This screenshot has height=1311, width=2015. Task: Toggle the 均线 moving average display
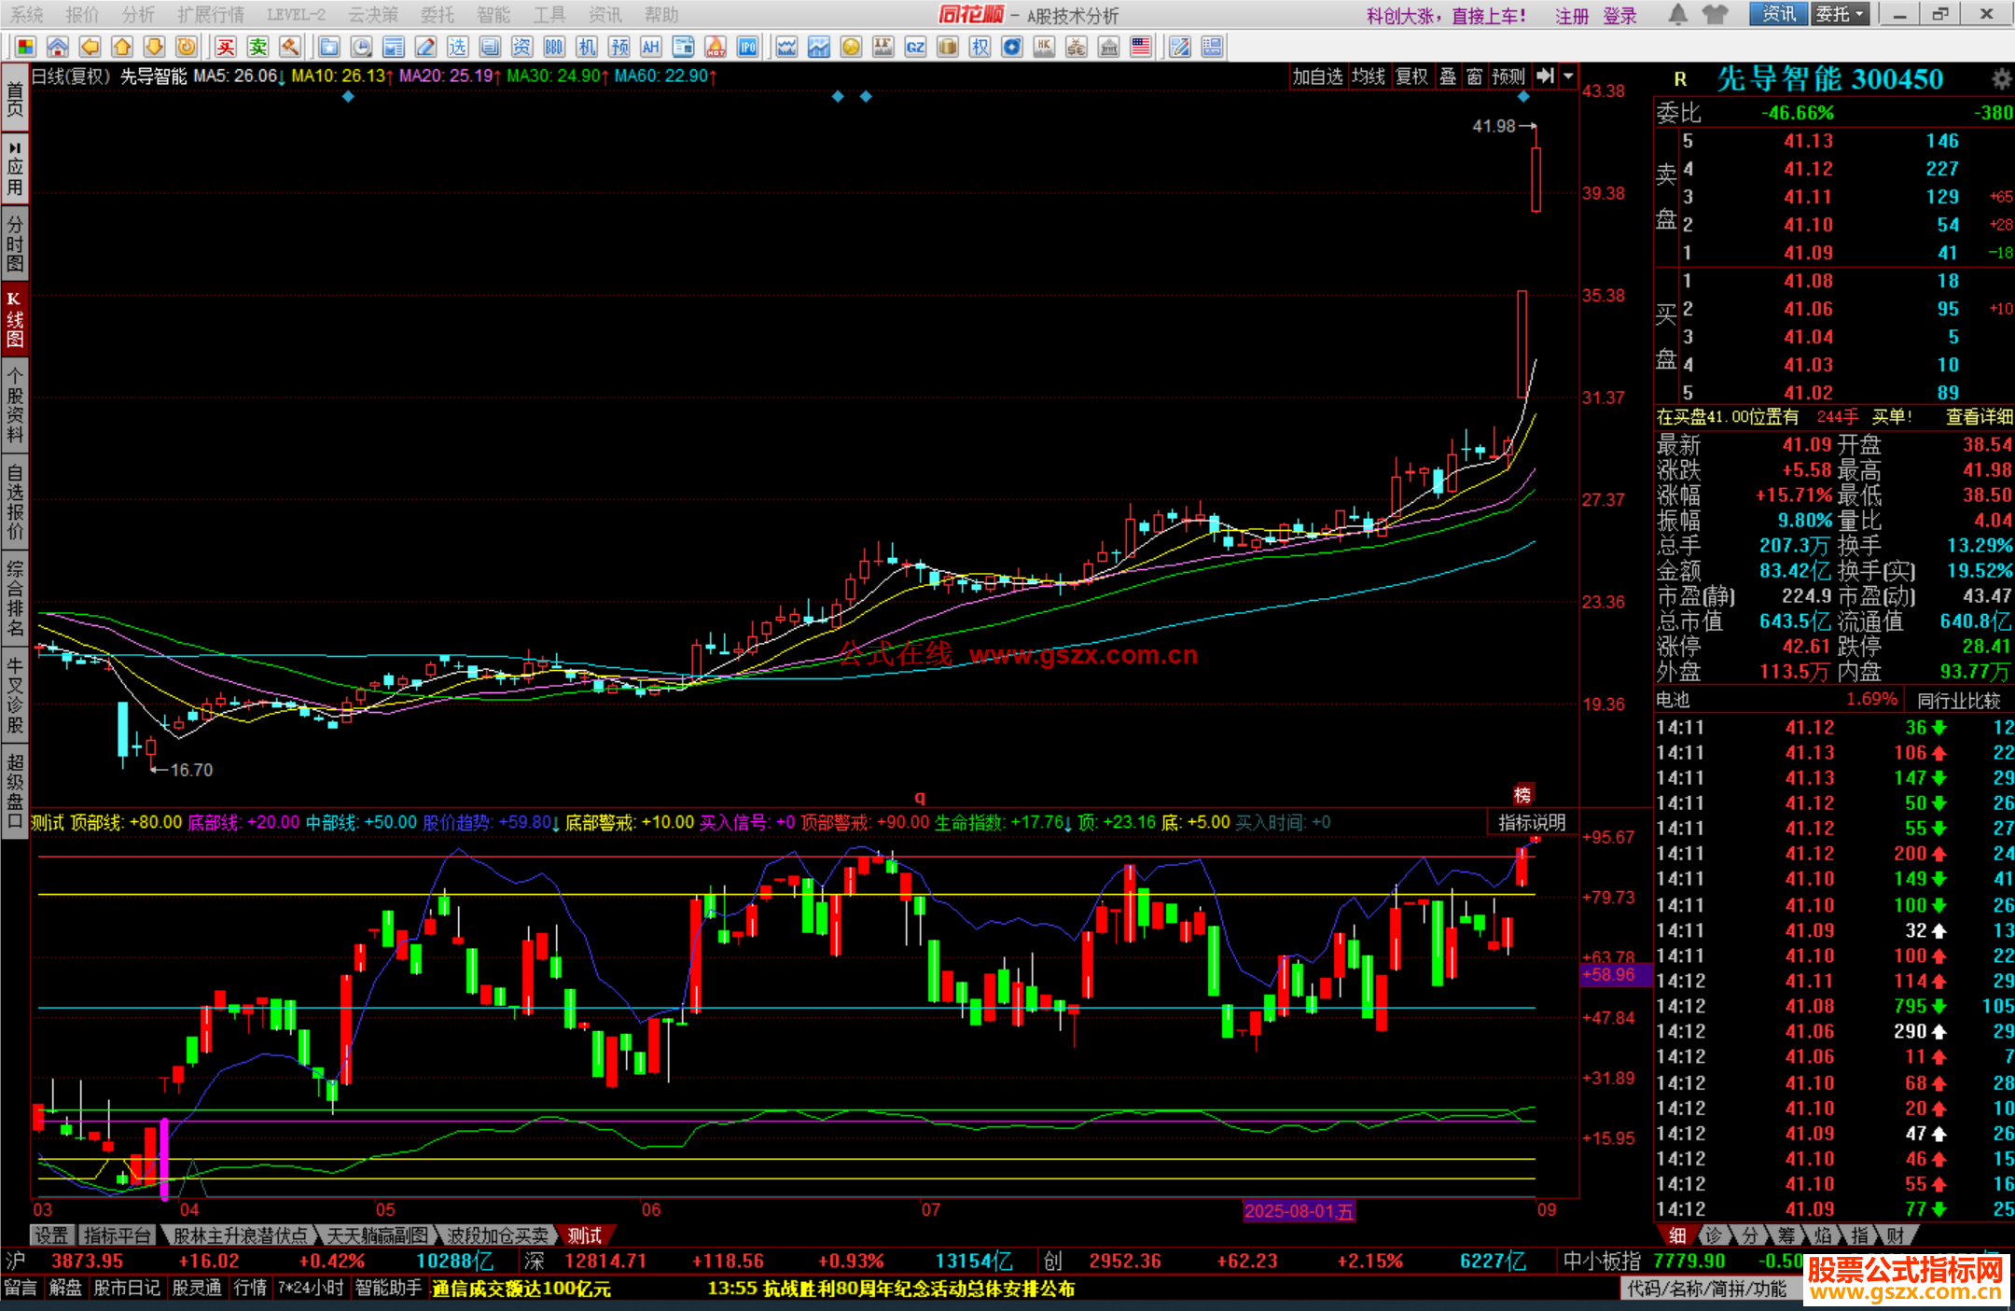[1369, 77]
